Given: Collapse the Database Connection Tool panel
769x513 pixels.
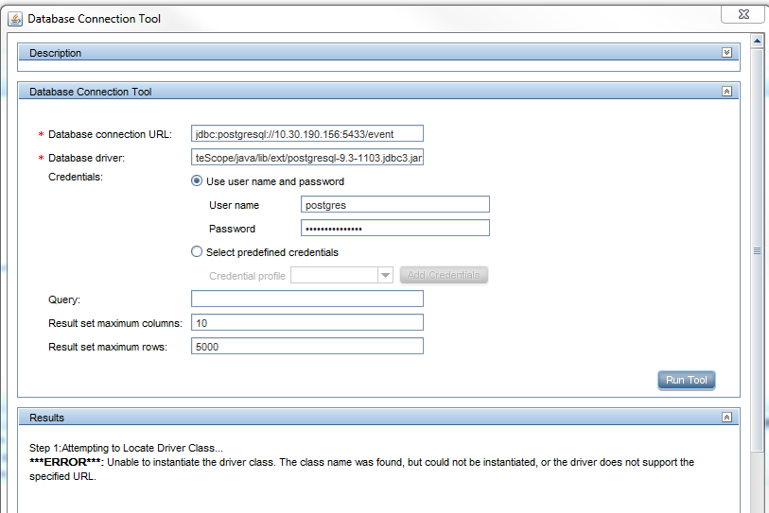Looking at the screenshot, I should 726,92.
